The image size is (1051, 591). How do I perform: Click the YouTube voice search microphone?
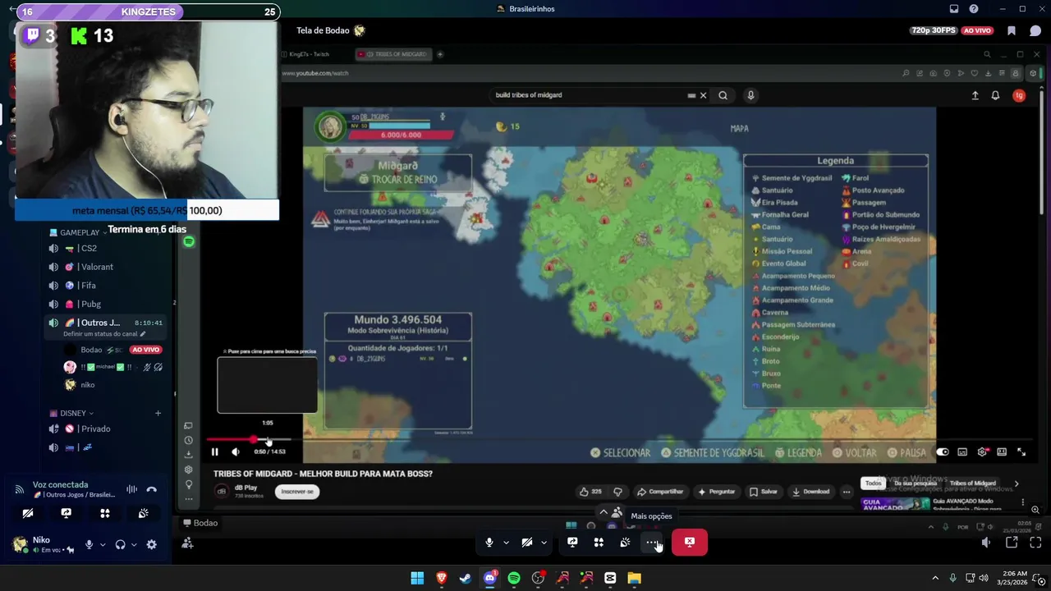750,95
